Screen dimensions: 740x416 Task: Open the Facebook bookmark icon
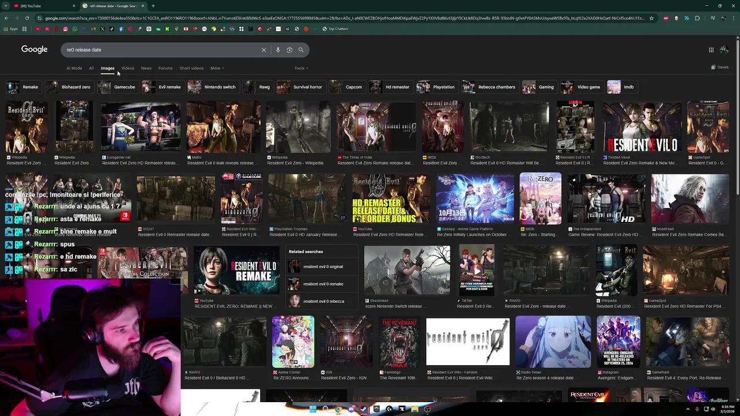[x=121, y=29]
